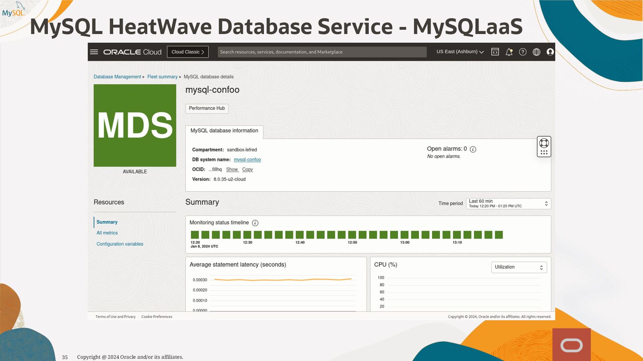Screen dimensions: 643x361
Task: Click the Open alarms info icon
Action: [473, 149]
